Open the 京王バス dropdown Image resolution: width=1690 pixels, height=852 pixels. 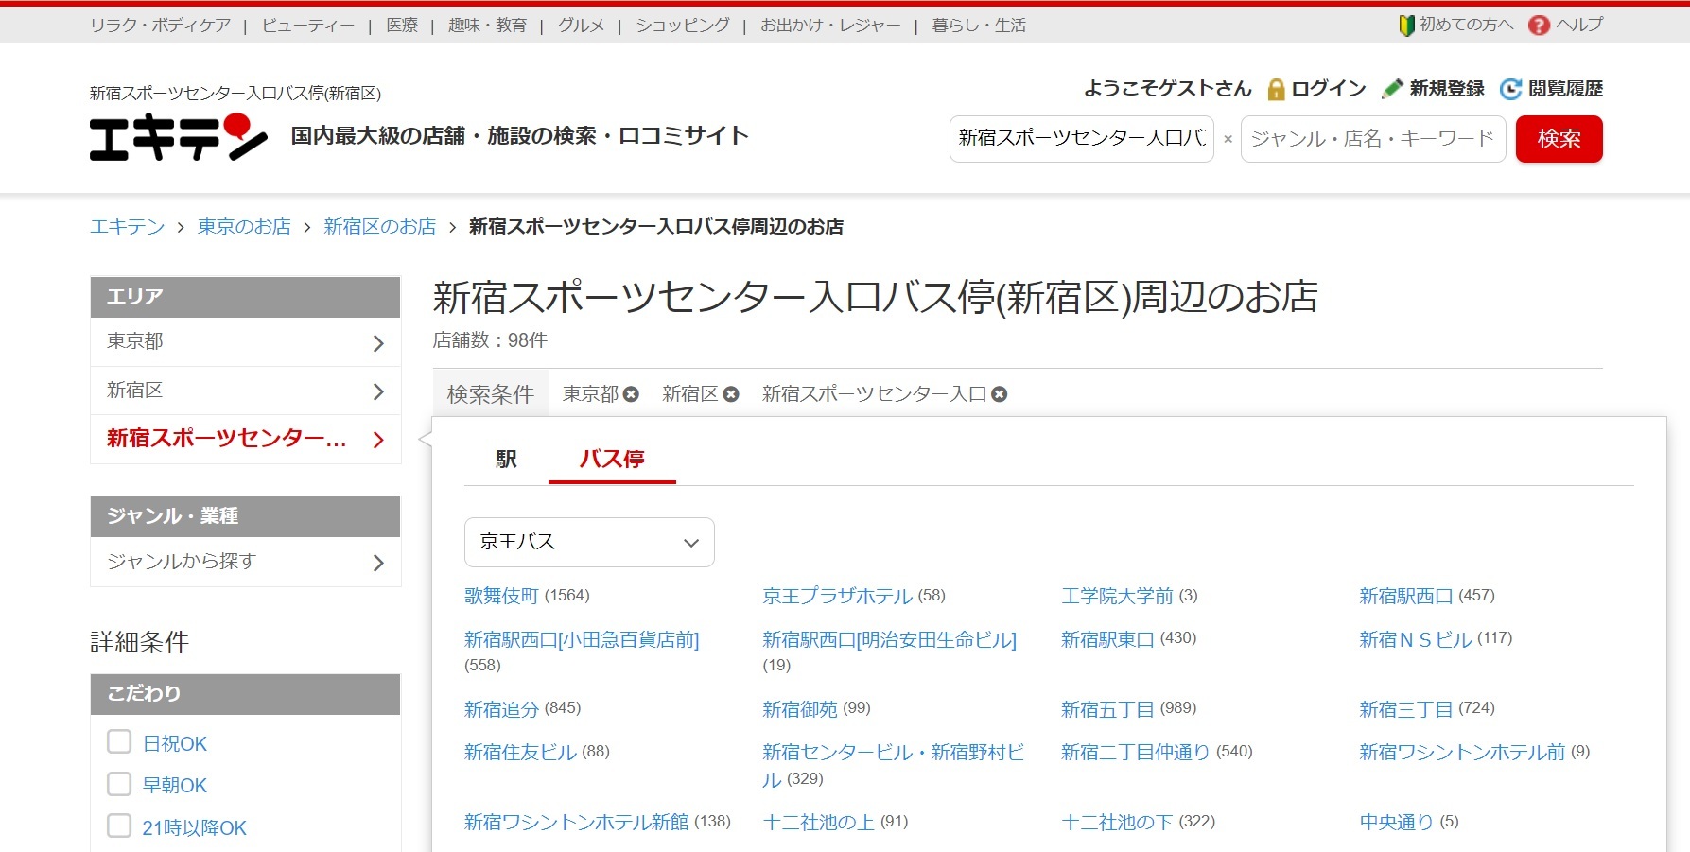click(x=589, y=542)
